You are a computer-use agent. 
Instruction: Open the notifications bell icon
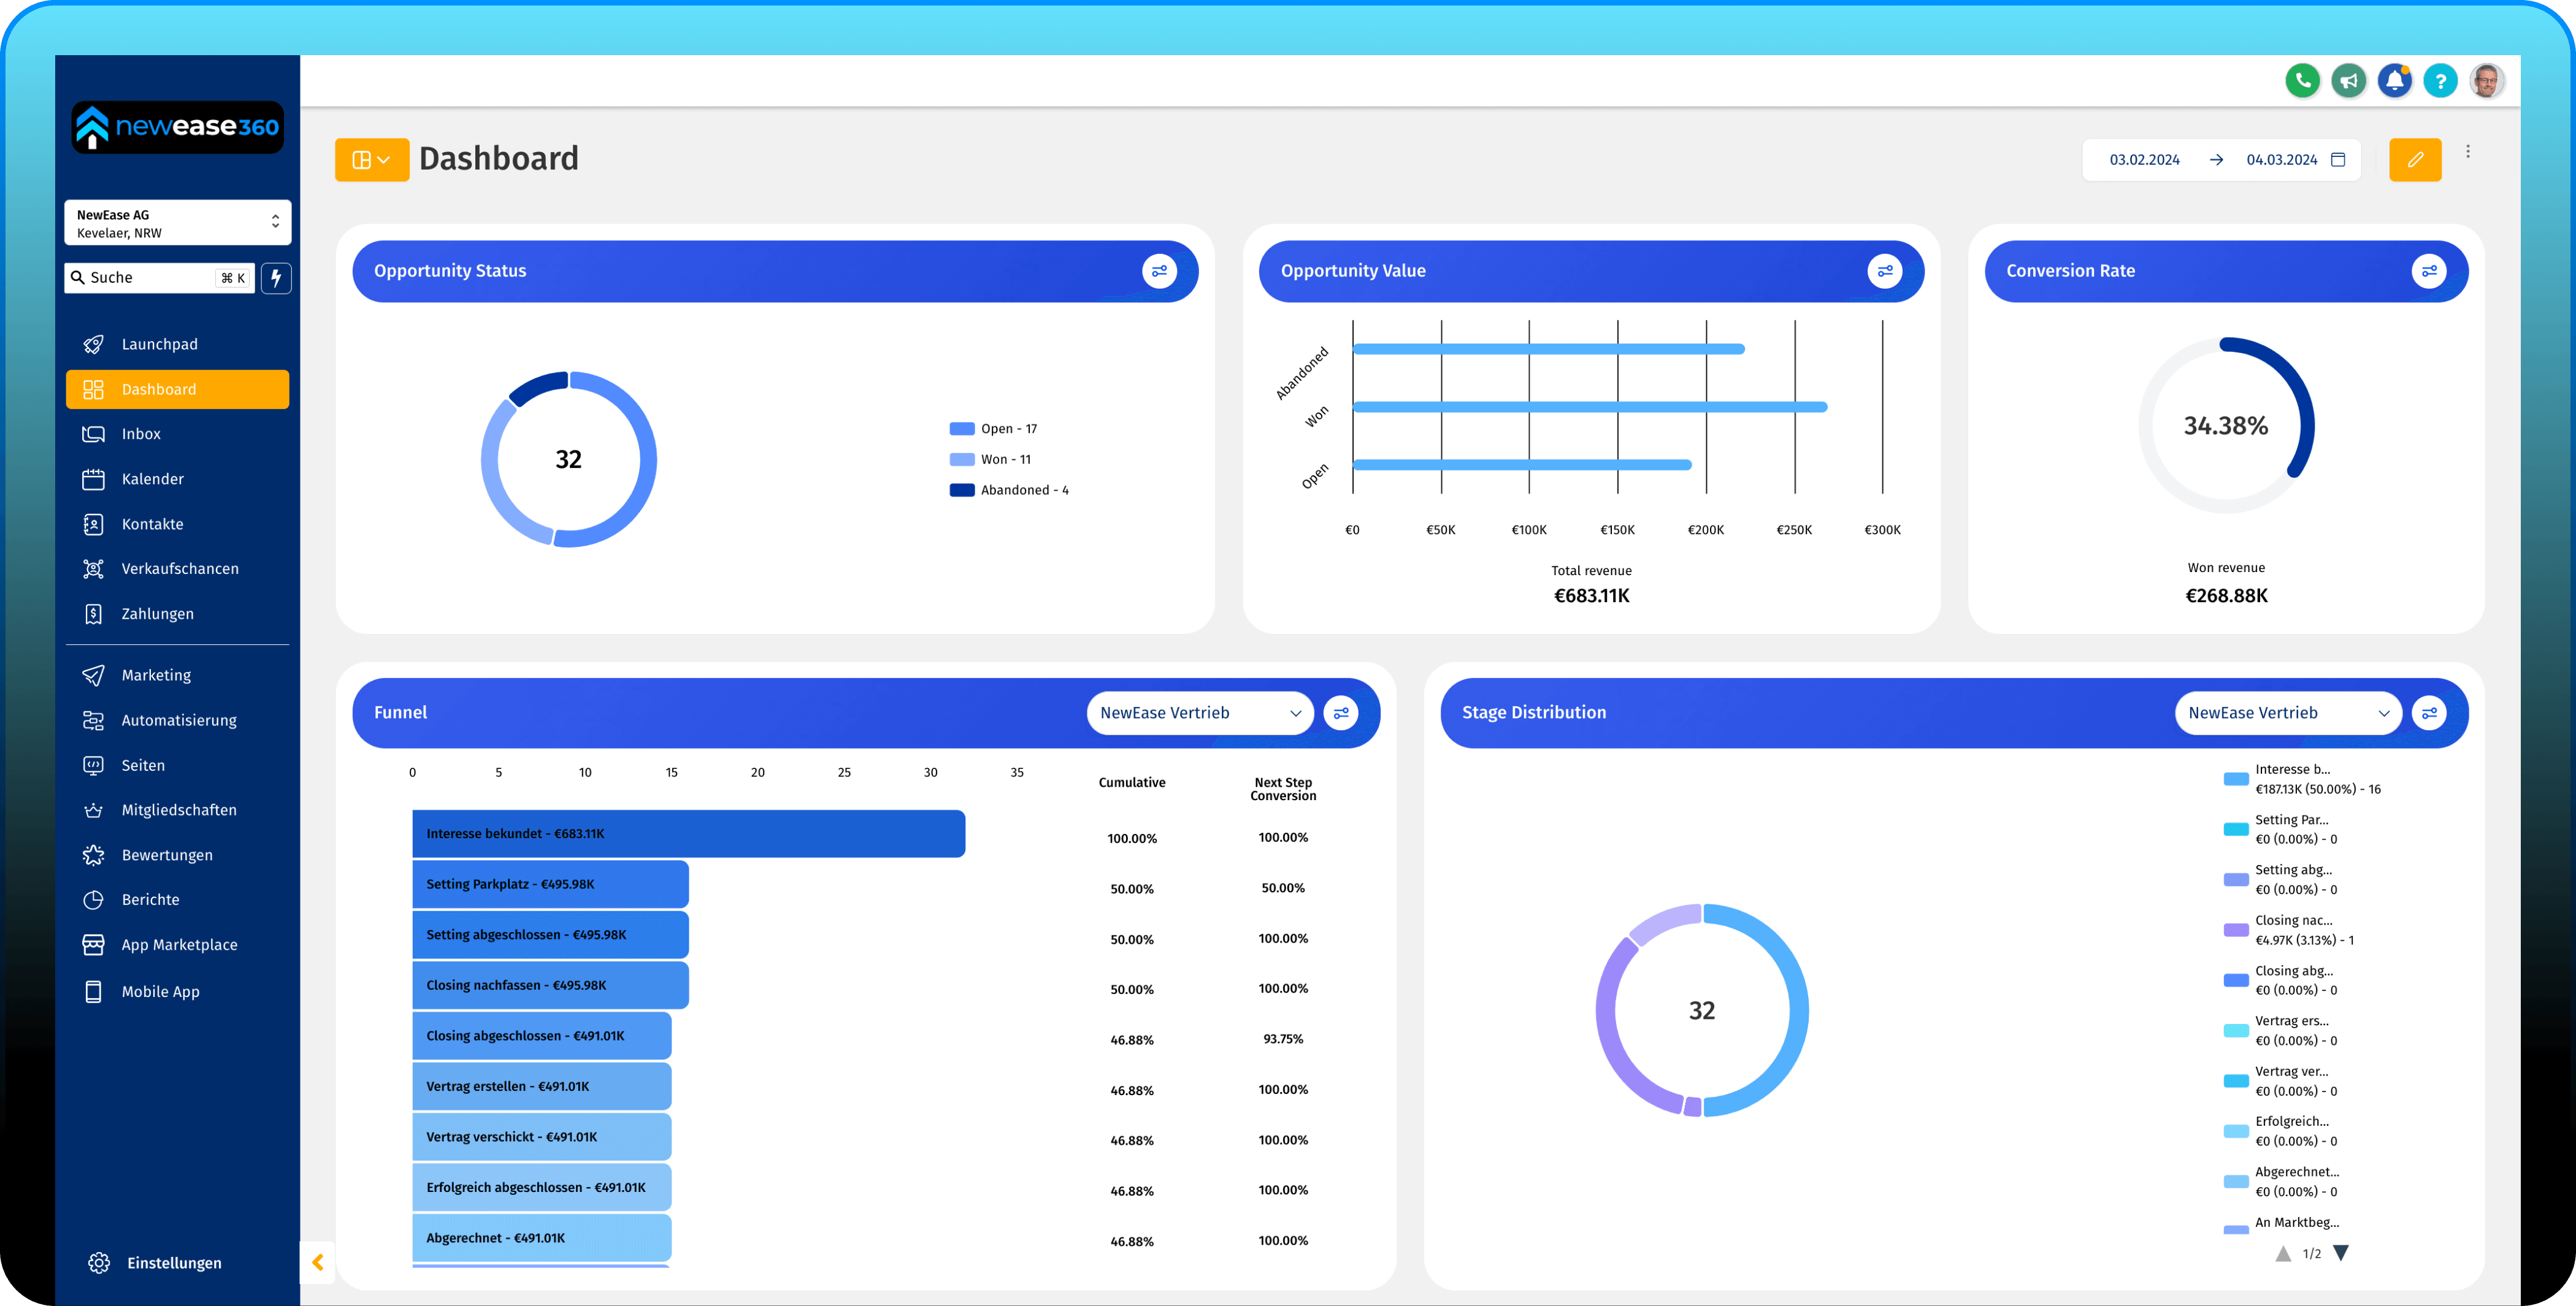(x=2394, y=80)
